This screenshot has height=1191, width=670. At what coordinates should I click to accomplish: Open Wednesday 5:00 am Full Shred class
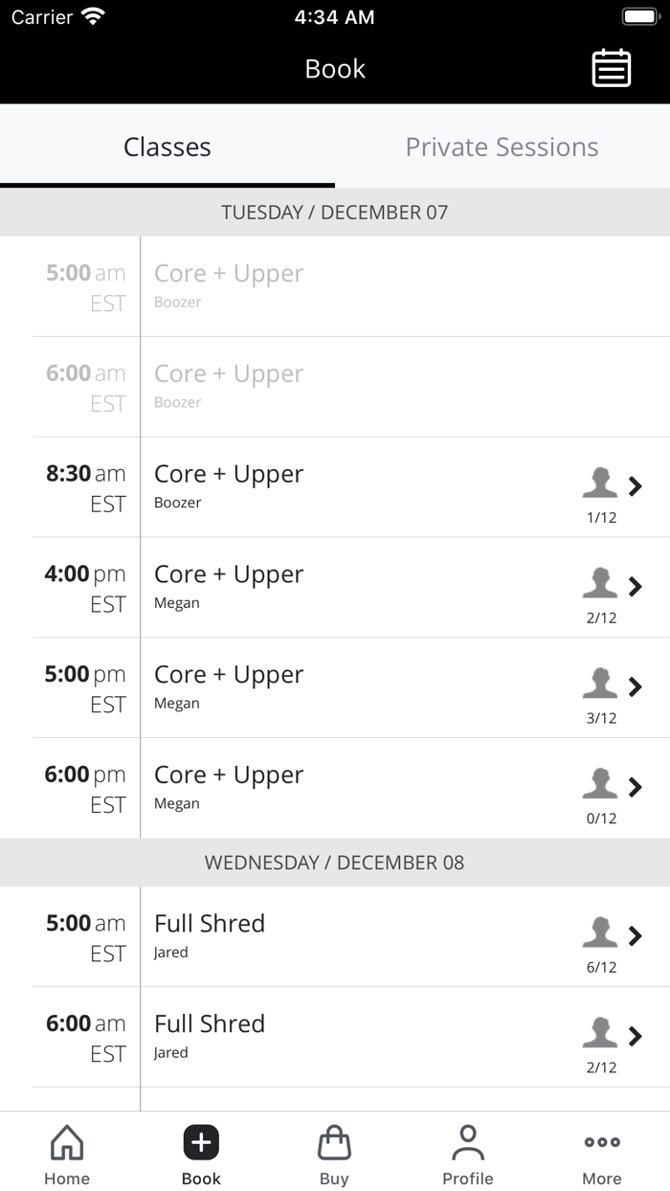(x=210, y=924)
